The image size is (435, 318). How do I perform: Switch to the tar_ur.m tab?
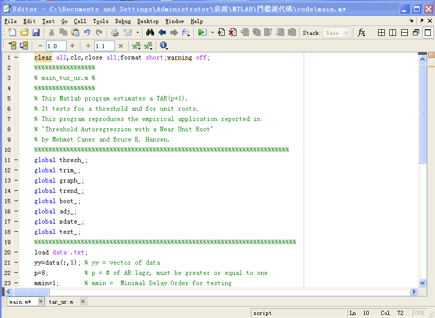pos(61,302)
